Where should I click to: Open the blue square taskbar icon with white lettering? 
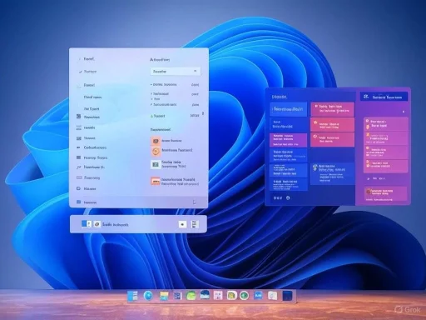(258, 295)
